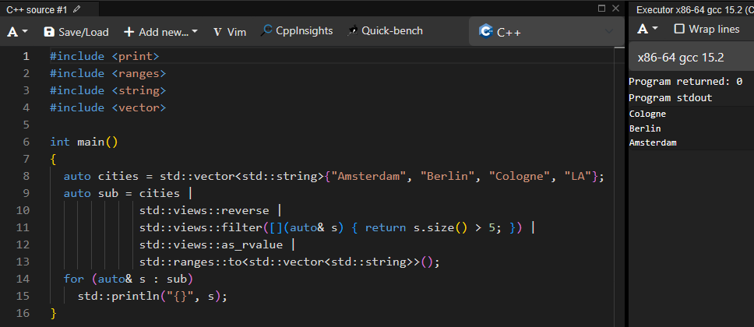This screenshot has width=754, height=327.
Task: Click "int main()" in the editor
Action: [x=83, y=142]
